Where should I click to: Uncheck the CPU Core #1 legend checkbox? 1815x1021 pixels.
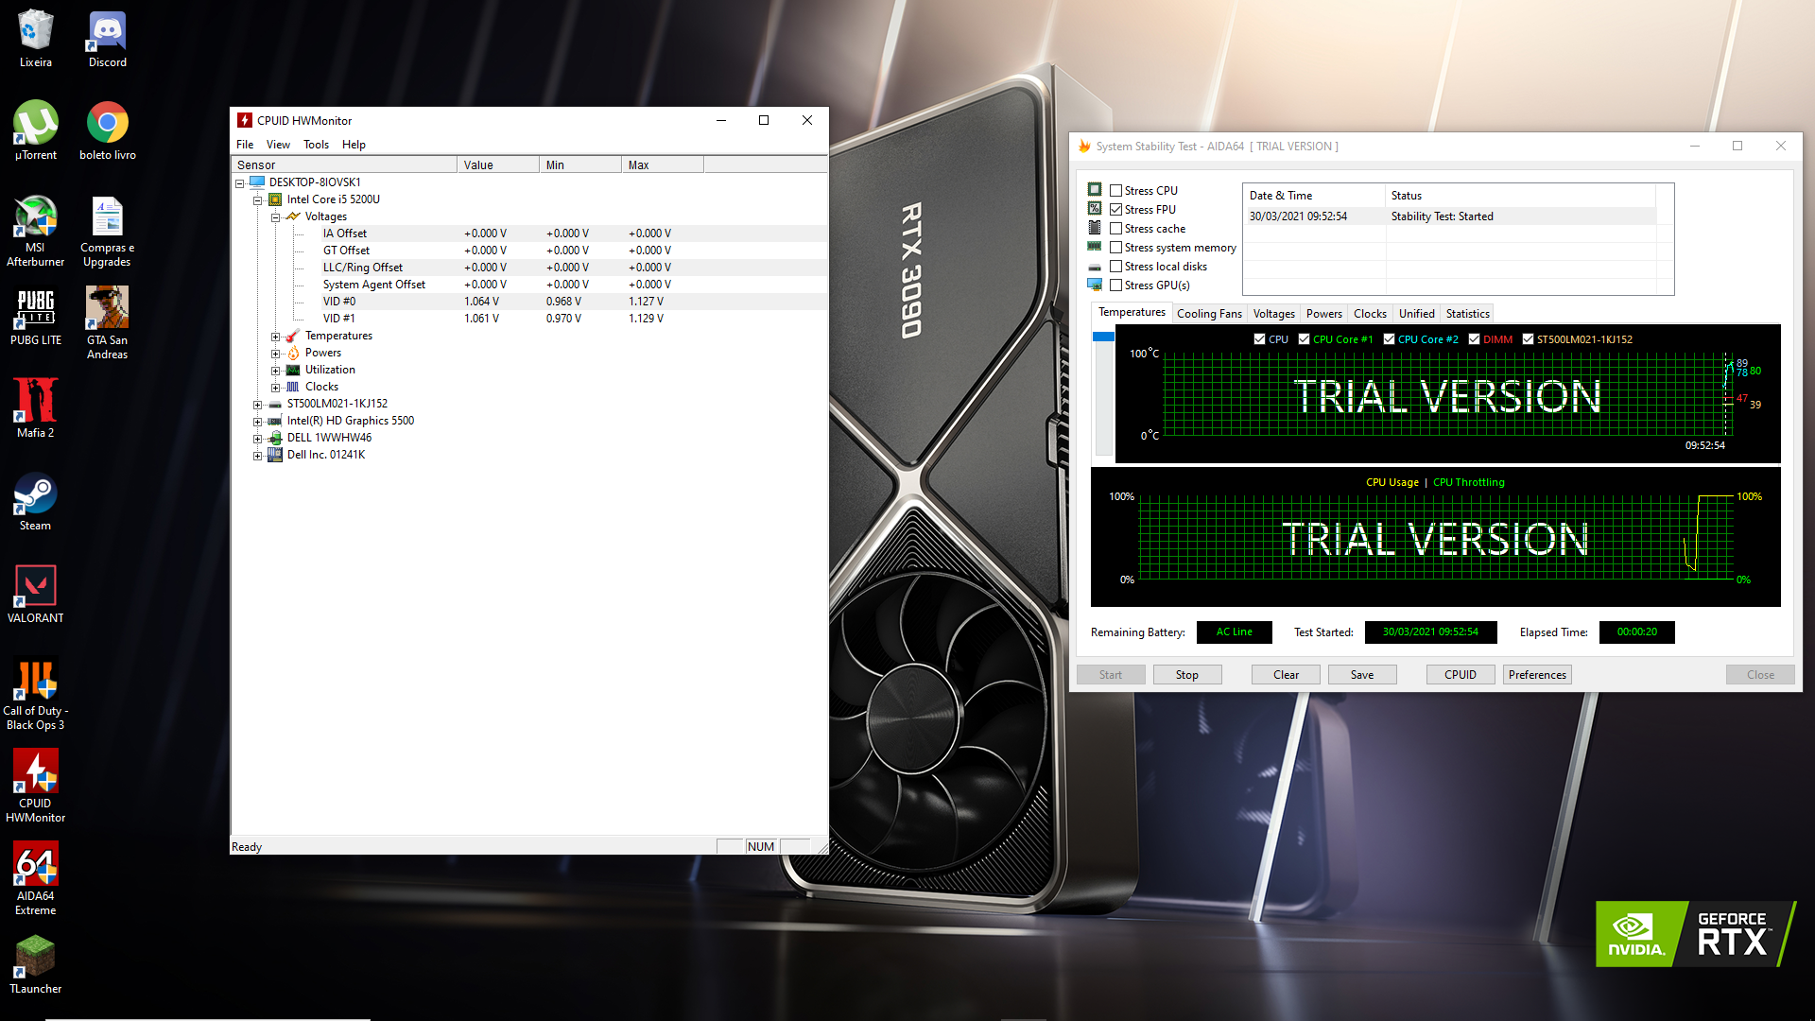tap(1304, 338)
